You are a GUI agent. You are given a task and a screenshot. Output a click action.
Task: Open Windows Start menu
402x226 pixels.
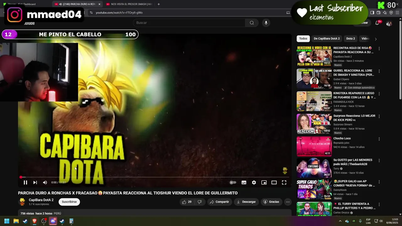[7, 221]
